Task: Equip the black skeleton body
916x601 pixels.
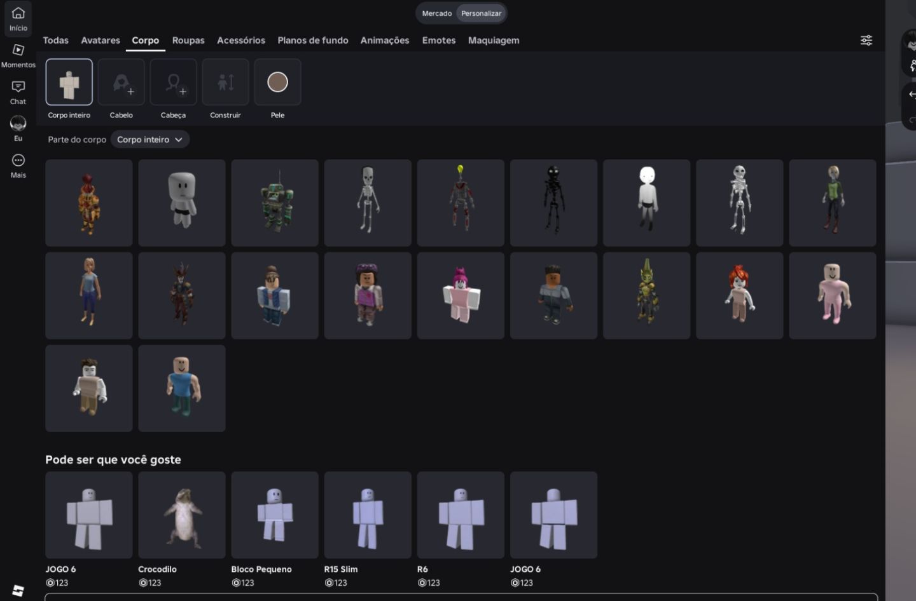Action: [553, 203]
